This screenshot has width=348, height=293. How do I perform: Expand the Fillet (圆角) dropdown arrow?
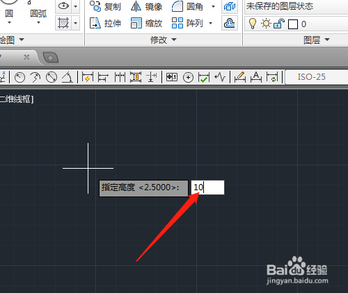point(213,6)
